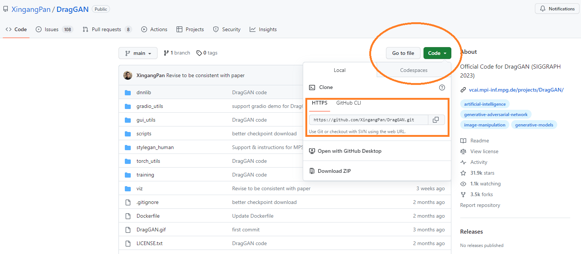Click the generative-adversarial-network topic tag
This screenshot has height=254, width=581.
496,115
